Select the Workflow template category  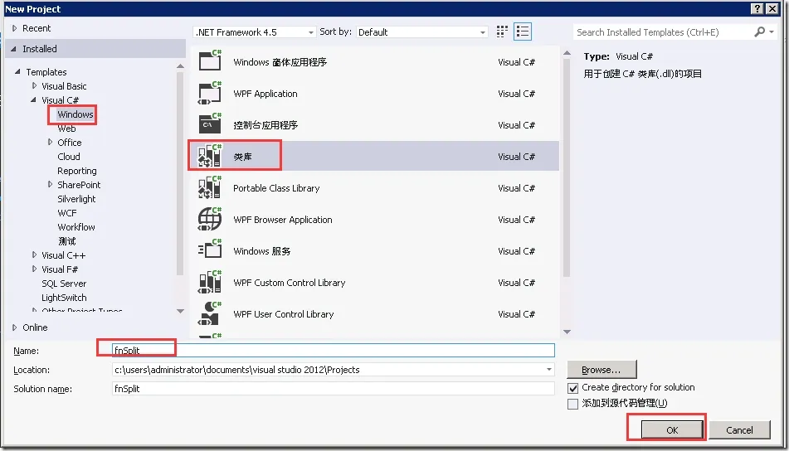click(76, 227)
